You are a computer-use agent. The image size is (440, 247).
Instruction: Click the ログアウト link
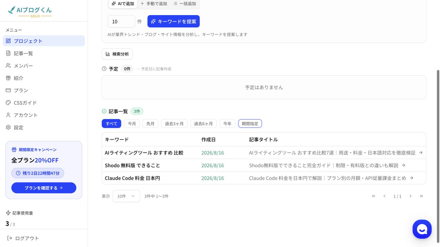tap(23, 238)
